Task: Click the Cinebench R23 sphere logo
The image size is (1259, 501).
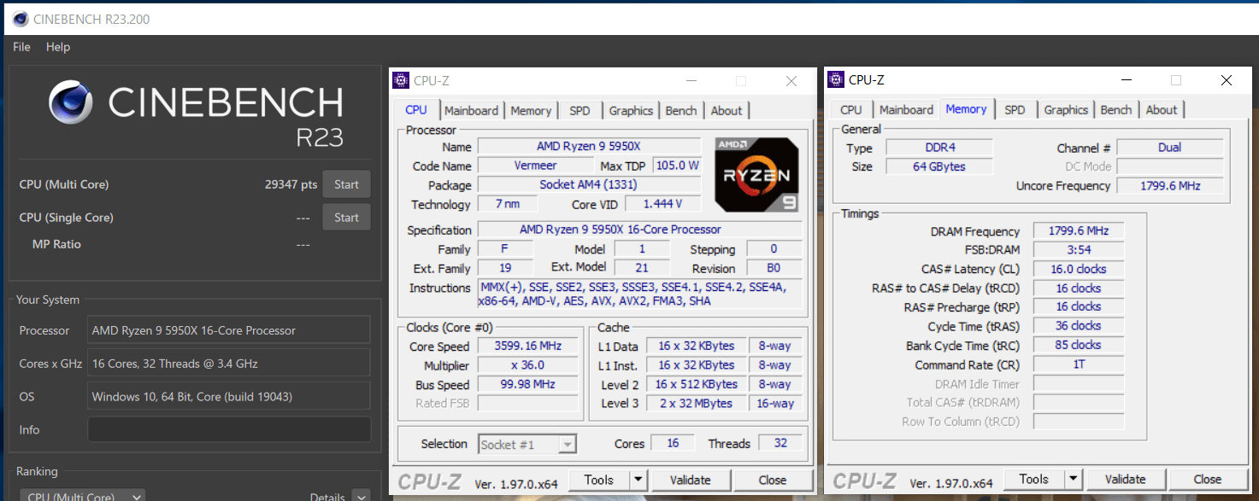Action: pos(71,103)
